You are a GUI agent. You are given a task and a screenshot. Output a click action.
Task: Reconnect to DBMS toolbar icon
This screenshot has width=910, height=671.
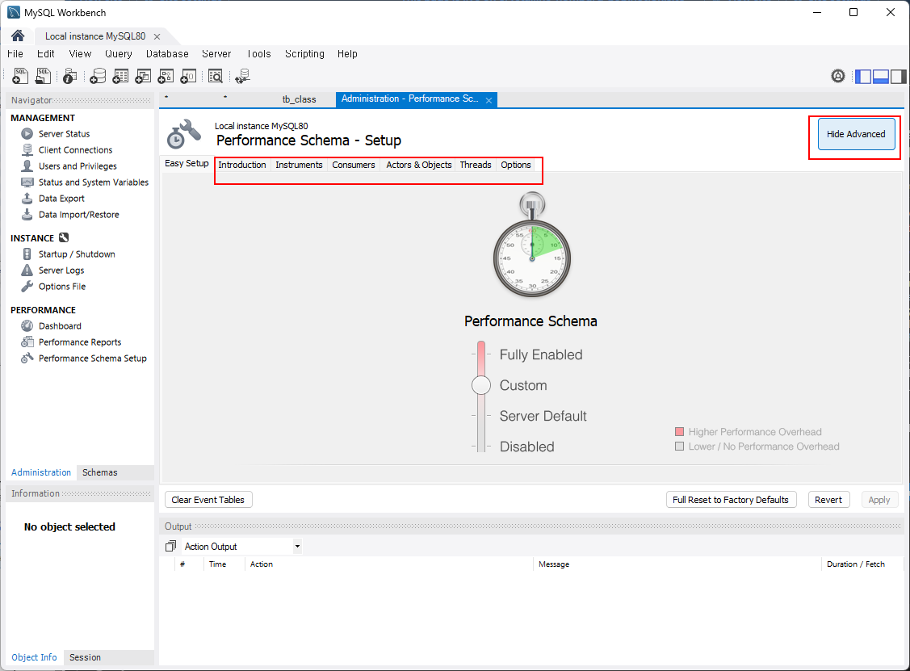click(x=242, y=76)
